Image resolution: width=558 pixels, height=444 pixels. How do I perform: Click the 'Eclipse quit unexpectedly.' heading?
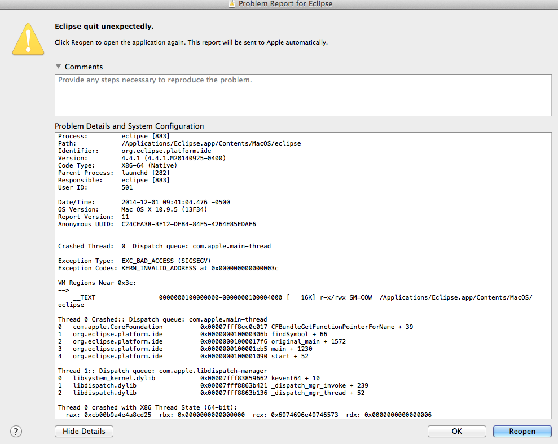104,27
